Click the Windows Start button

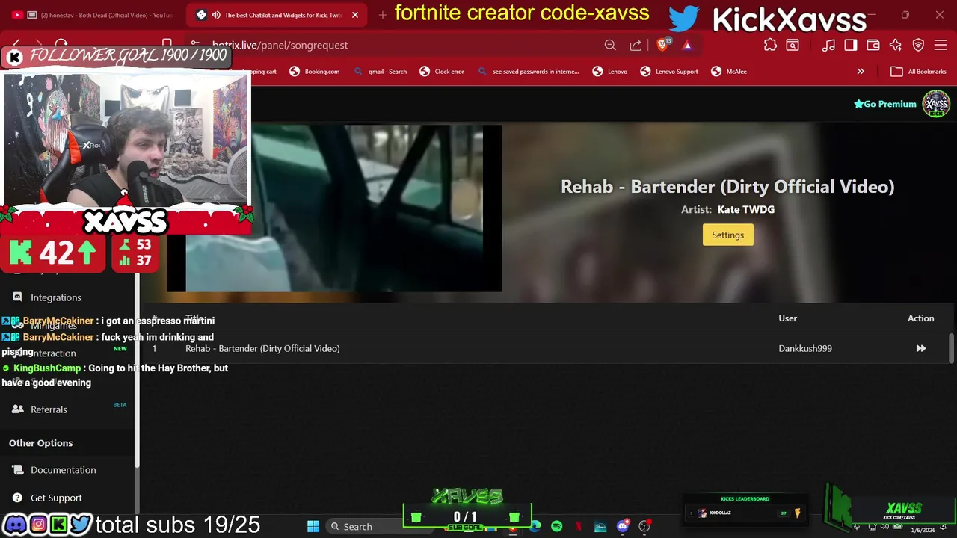tap(313, 526)
